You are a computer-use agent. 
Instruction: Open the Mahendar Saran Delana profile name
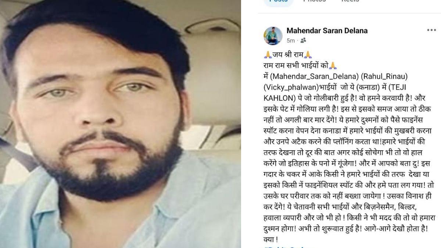(327, 30)
